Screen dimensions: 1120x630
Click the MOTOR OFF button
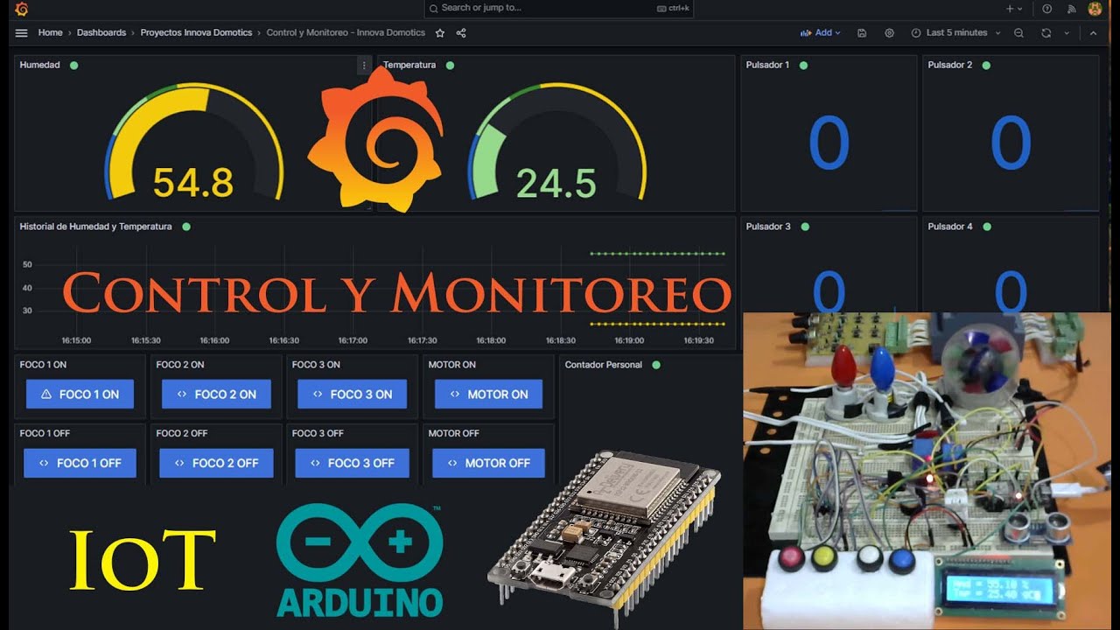[488, 463]
